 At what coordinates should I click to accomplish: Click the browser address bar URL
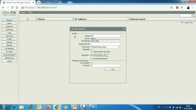[x=47, y=8]
